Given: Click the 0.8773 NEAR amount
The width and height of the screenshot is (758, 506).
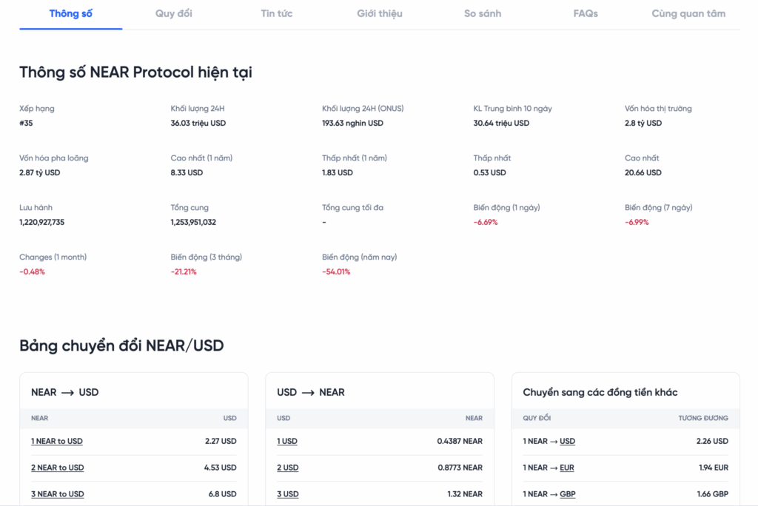Looking at the screenshot, I should pyautogui.click(x=460, y=468).
